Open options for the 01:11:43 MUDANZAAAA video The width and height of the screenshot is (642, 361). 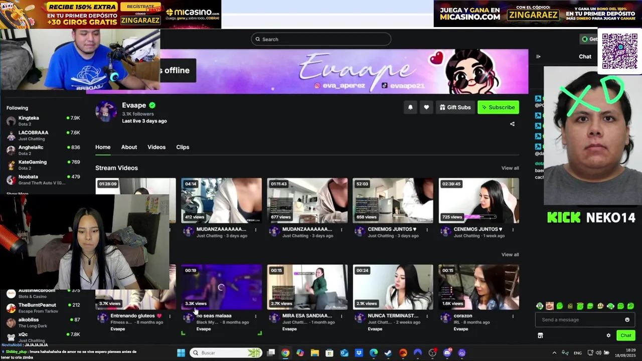342,230
